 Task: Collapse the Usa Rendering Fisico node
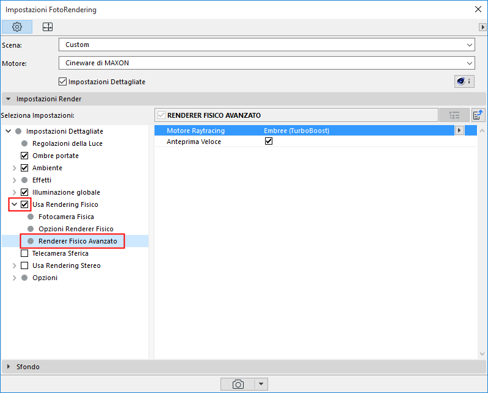tap(14, 204)
